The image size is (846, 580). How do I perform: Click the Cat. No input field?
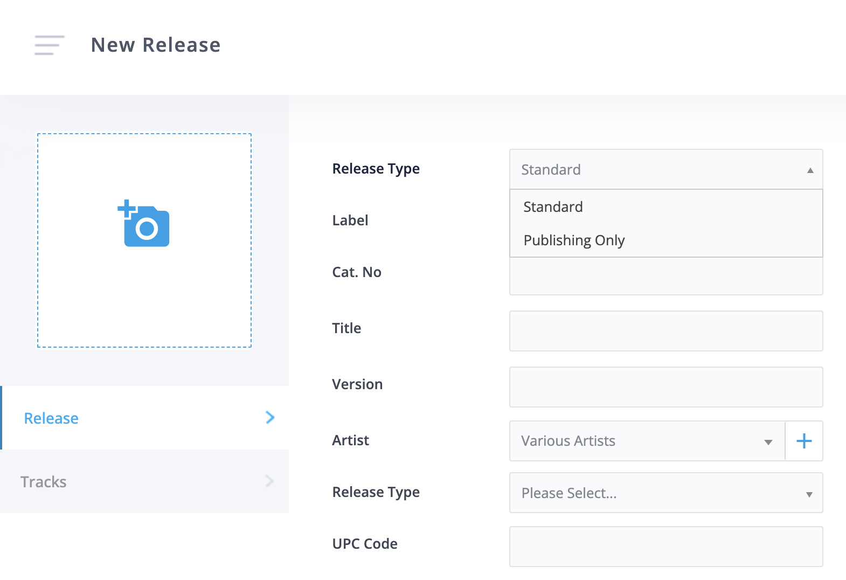pyautogui.click(x=666, y=276)
